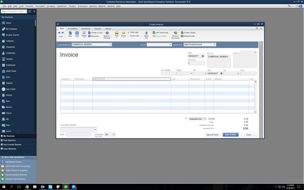Open the Customer Message dropdown
The width and height of the screenshot is (304, 190).
pyautogui.click(x=95, y=129)
